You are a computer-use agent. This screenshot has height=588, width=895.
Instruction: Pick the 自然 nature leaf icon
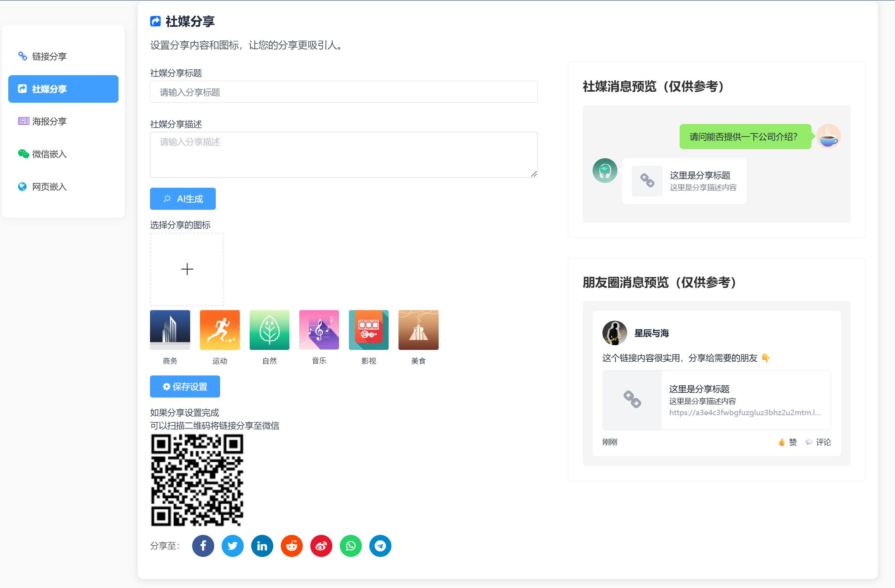269,330
